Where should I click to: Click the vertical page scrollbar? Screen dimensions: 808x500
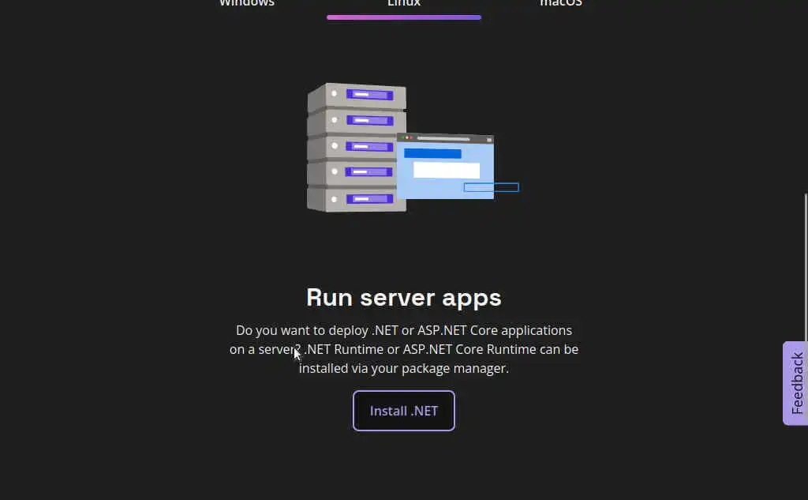(x=806, y=267)
